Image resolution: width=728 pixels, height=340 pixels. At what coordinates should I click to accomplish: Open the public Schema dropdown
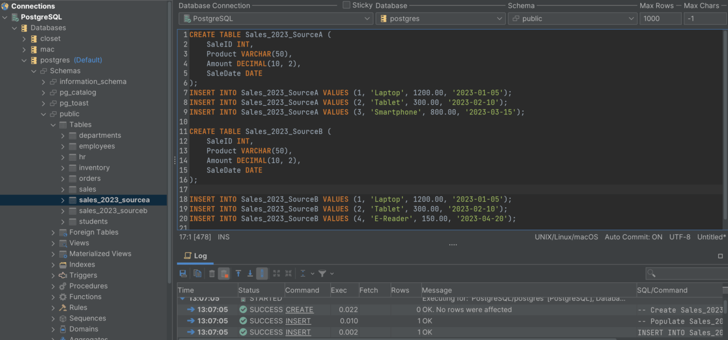[572, 18]
